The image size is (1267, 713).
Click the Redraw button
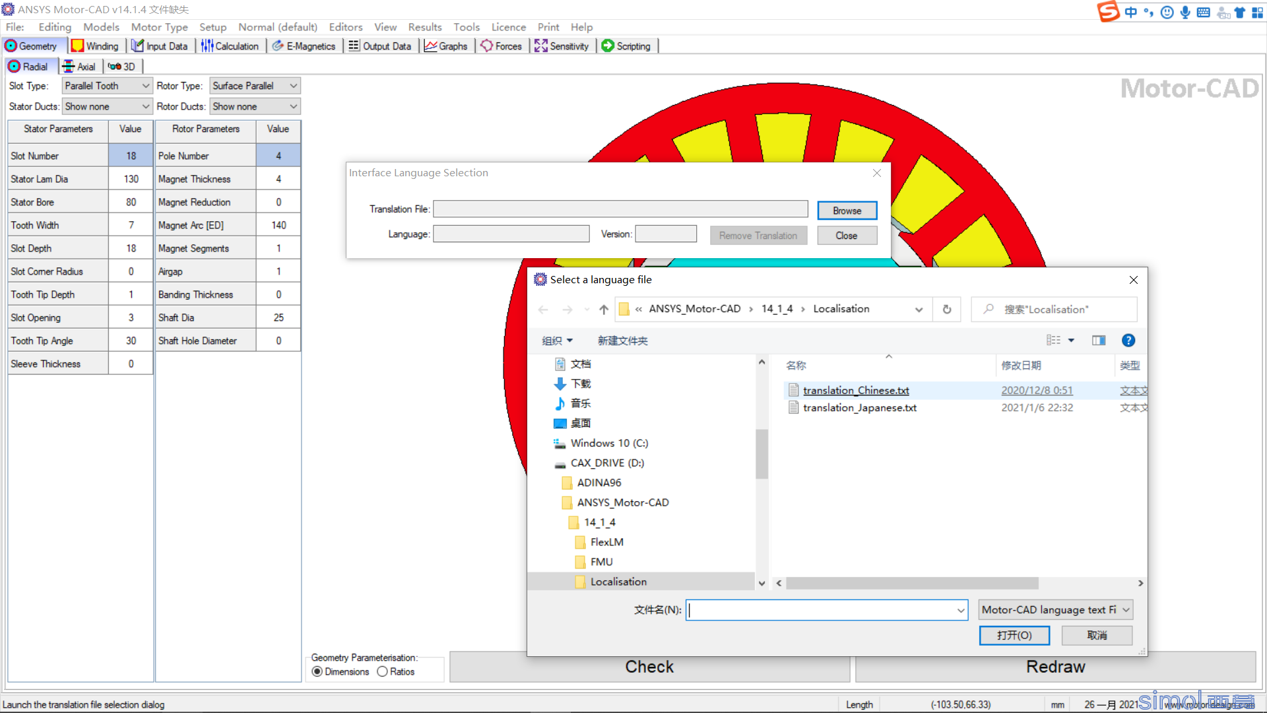click(1055, 667)
